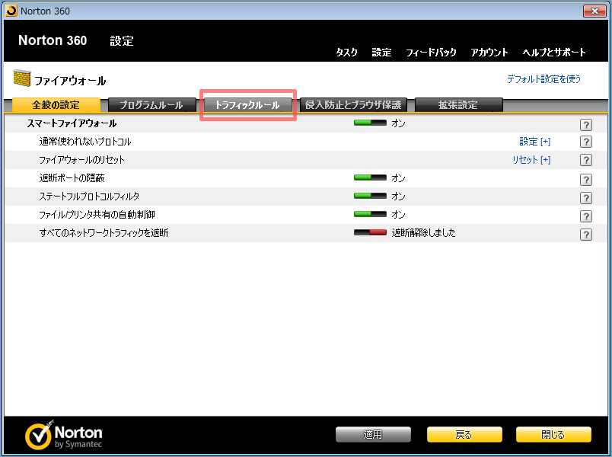
Task: Click the 適用 button
Action: 373,435
